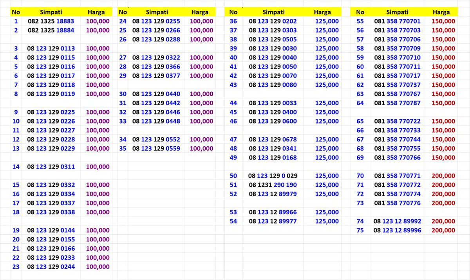Click number 08 123 129 0341
This screenshot has height=280, width=470.
(x=273, y=149)
